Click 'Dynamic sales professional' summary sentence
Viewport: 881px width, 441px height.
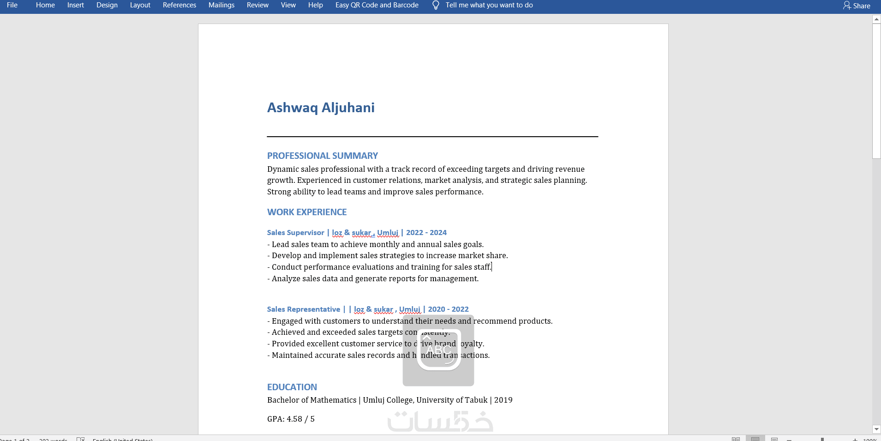426,169
